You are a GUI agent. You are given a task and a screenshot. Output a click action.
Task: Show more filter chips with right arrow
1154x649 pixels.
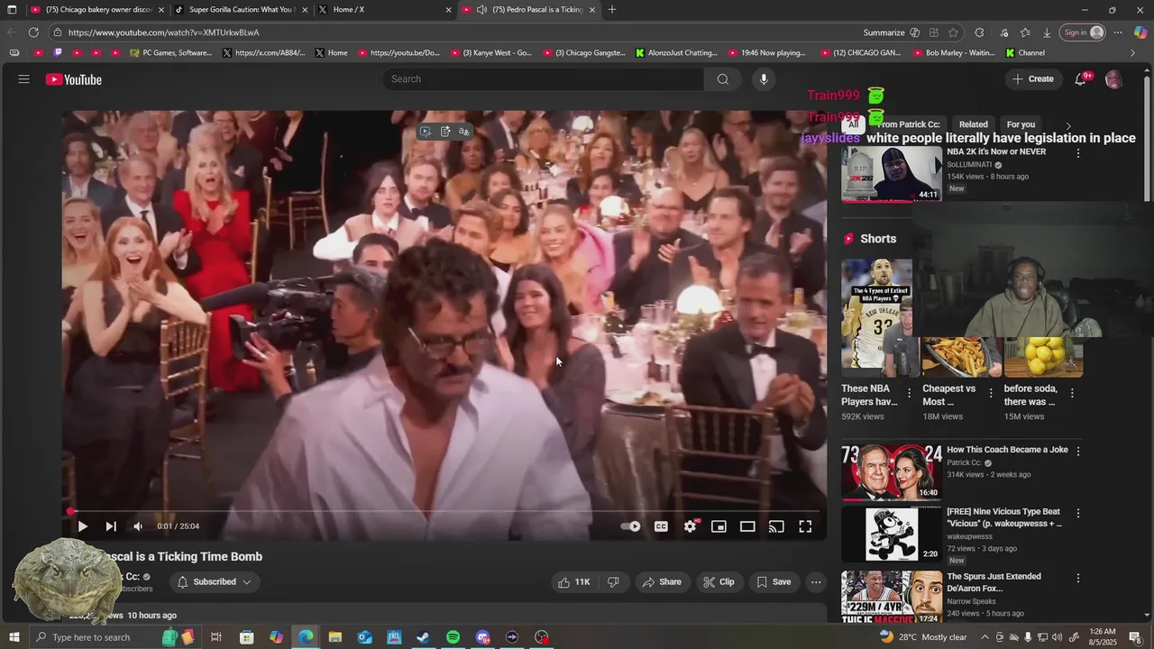click(x=1068, y=125)
